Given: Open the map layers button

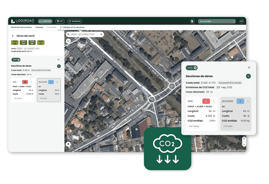Looking at the screenshot, I should pyautogui.click(x=68, y=144).
